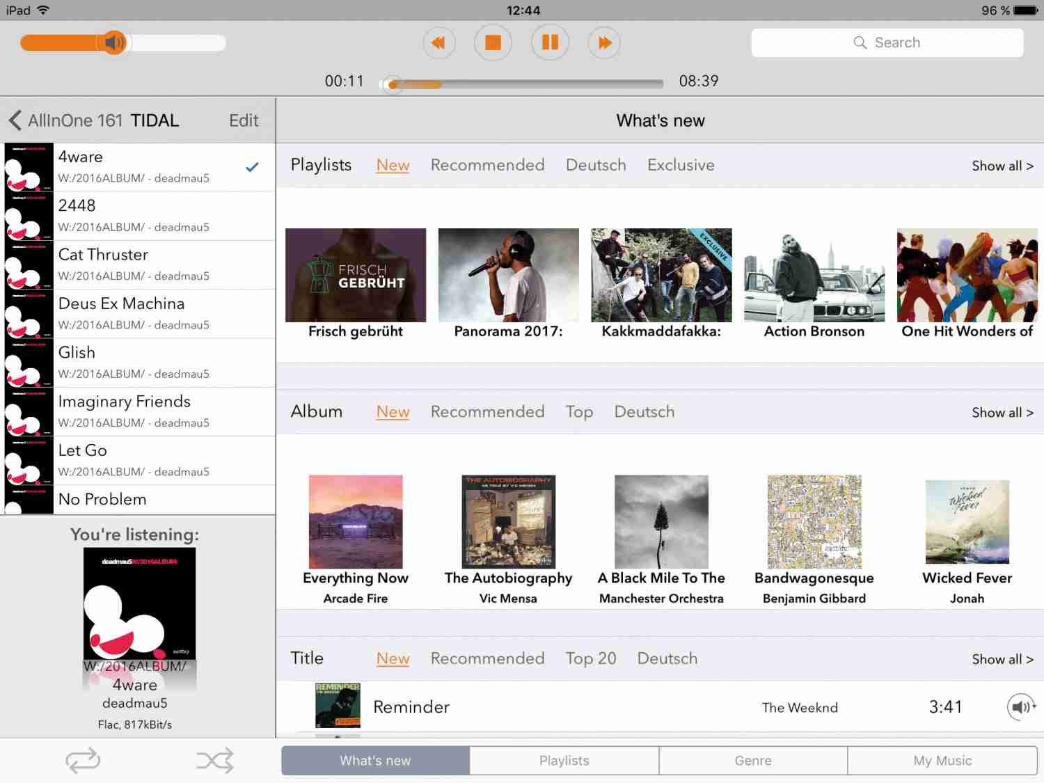Switch to the My Music tab
Image resolution: width=1044 pixels, height=783 pixels.
click(942, 761)
